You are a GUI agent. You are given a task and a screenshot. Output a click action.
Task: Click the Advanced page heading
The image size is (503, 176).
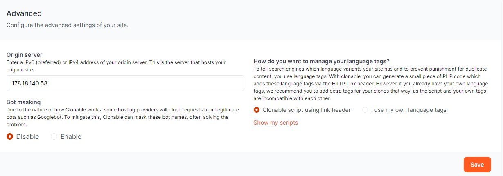[x=24, y=13]
